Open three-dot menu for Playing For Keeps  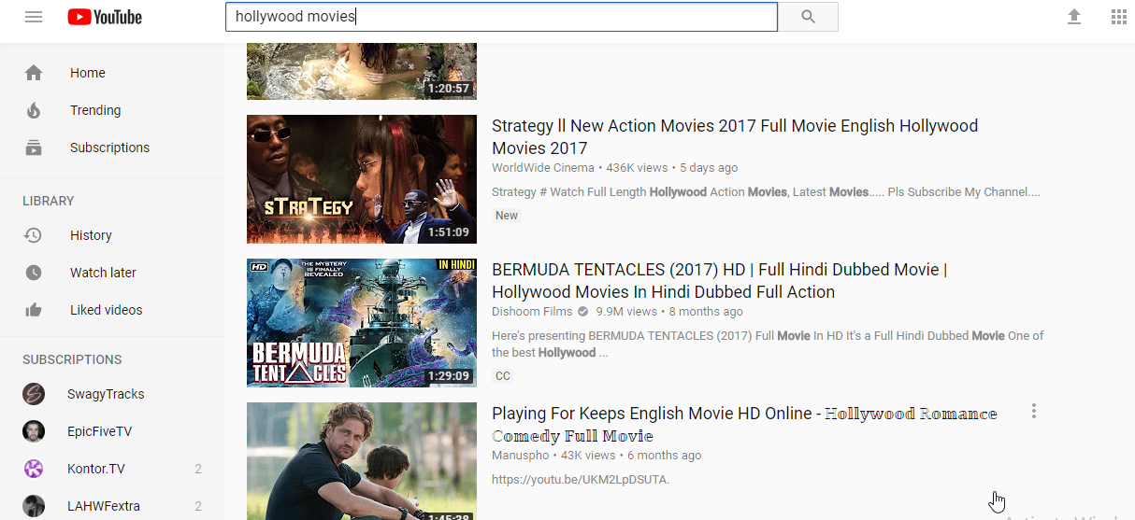tap(1033, 411)
